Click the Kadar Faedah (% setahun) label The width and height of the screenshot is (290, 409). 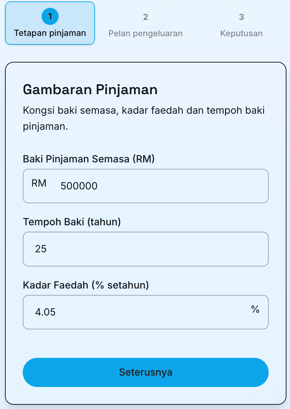click(86, 285)
